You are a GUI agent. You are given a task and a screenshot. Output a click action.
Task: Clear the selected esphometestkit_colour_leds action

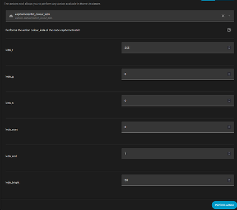click(x=223, y=16)
